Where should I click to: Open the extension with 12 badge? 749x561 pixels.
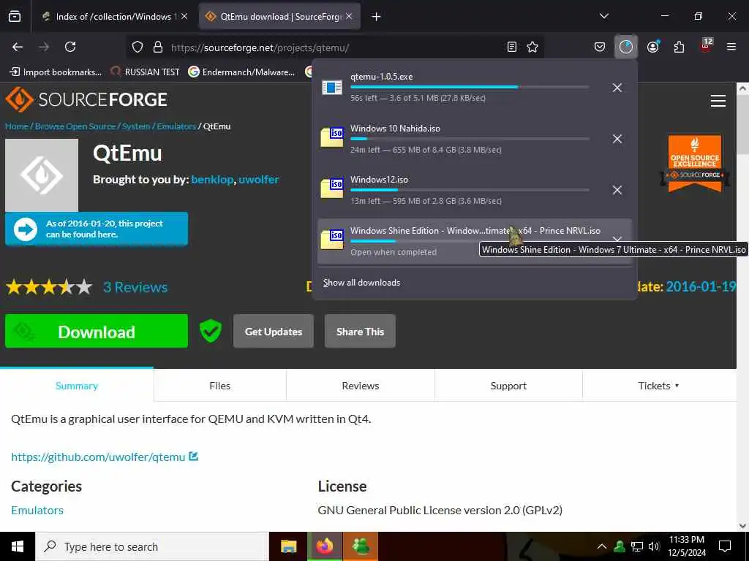pos(706,45)
